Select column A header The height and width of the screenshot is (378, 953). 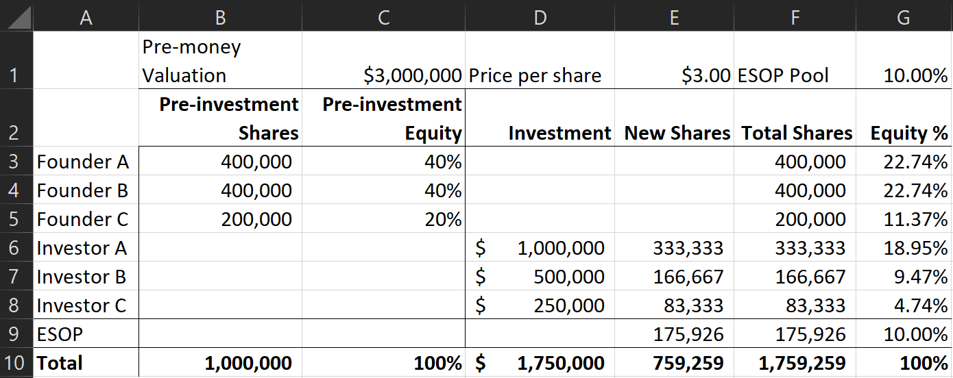86,16
